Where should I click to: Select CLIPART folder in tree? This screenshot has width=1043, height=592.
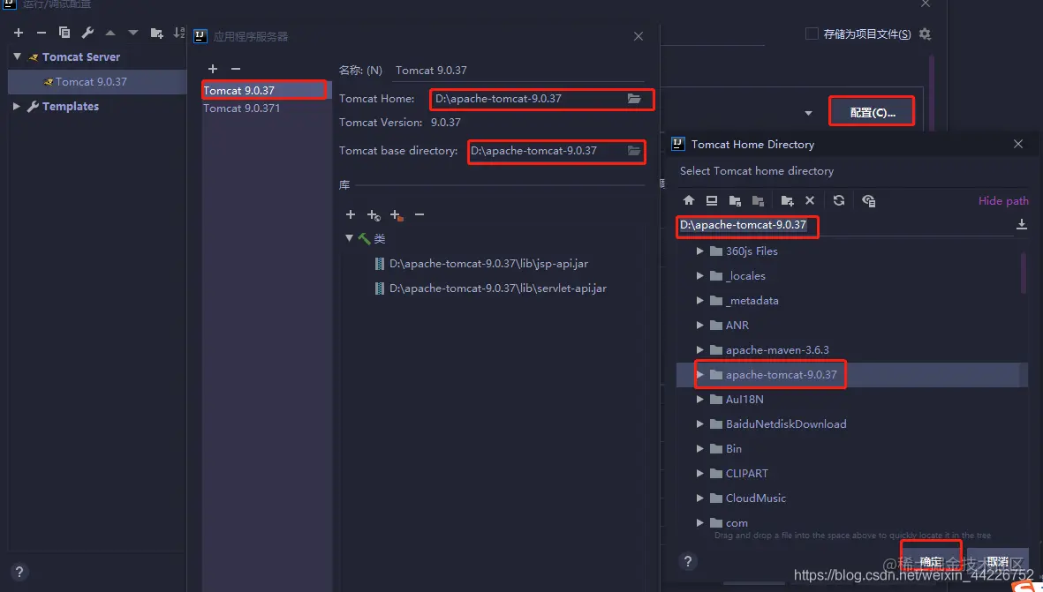coord(746,473)
